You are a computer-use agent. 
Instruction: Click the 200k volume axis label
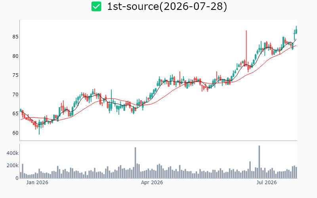12,166
